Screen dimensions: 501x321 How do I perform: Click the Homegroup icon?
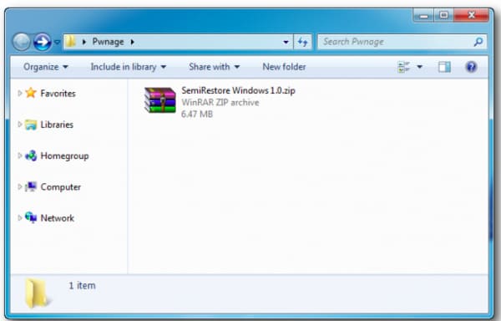[x=31, y=155]
